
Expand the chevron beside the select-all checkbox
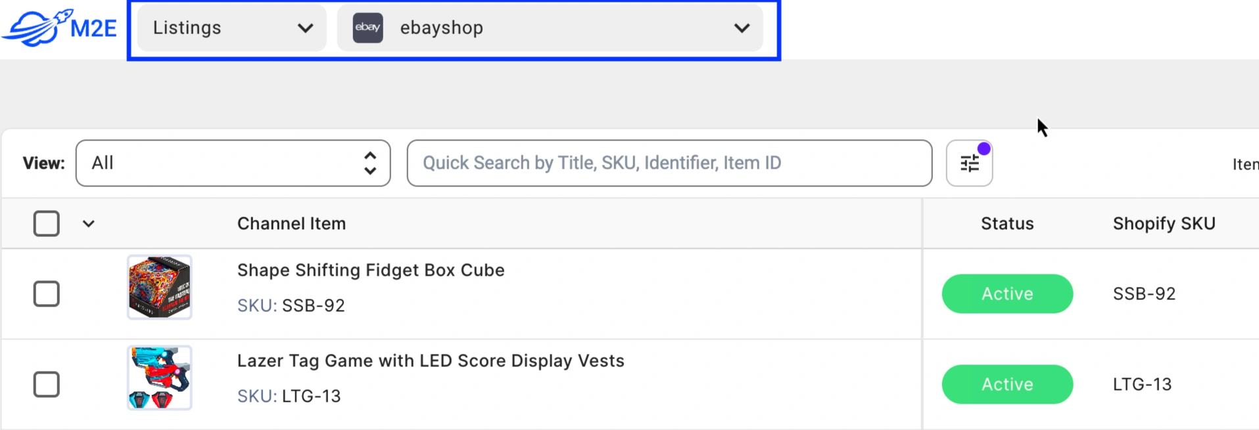coord(89,223)
